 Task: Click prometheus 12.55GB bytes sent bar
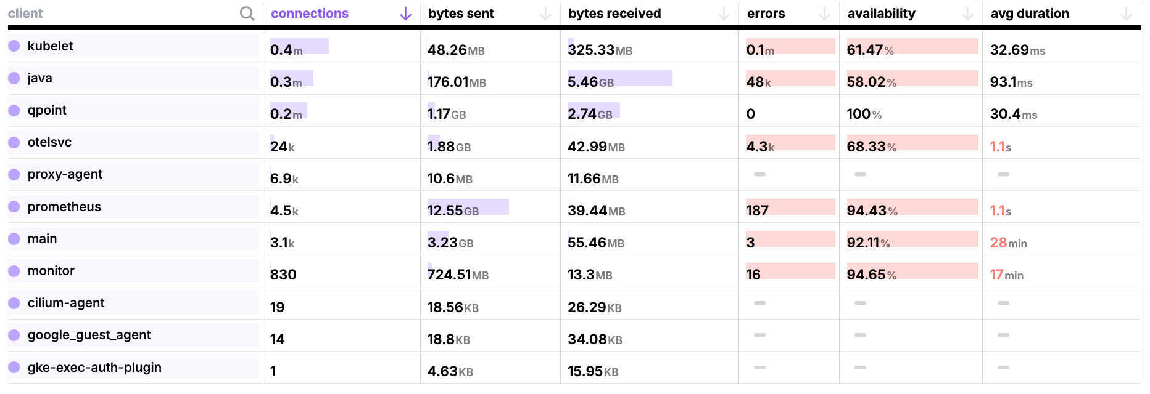[468, 208]
